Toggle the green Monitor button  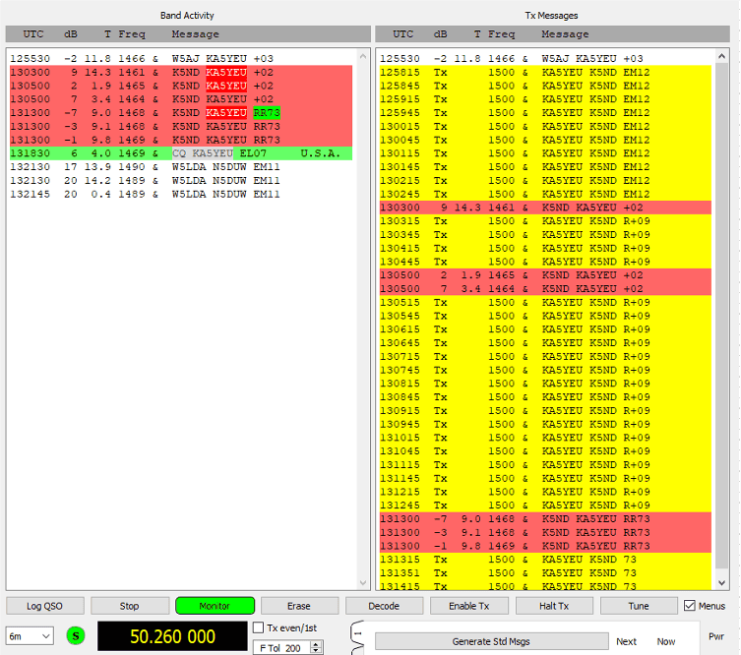click(215, 606)
